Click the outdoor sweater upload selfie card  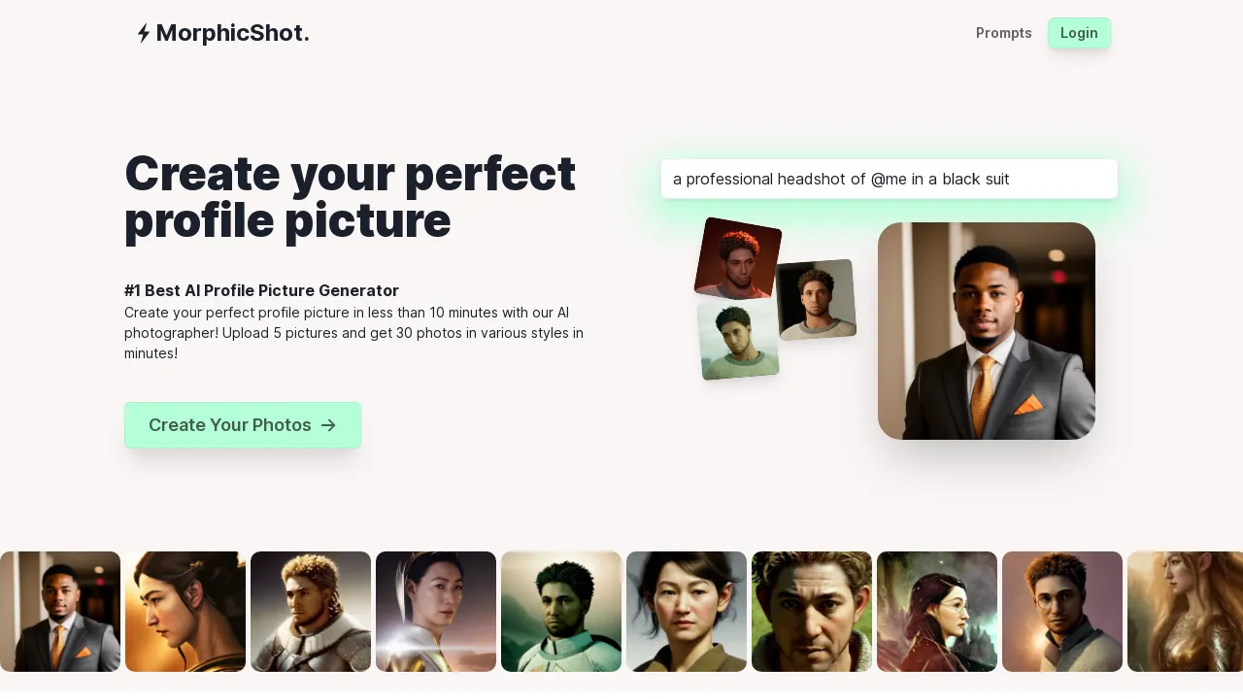click(x=739, y=340)
